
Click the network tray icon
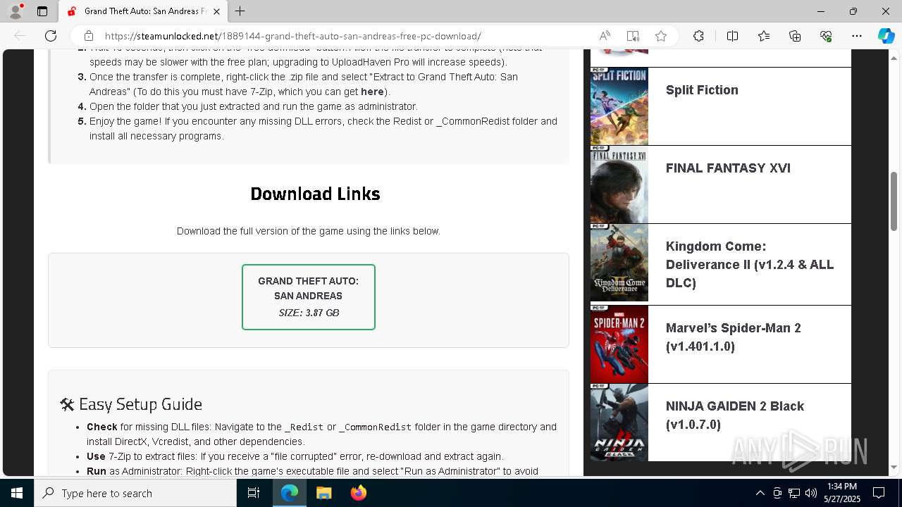coord(794,493)
